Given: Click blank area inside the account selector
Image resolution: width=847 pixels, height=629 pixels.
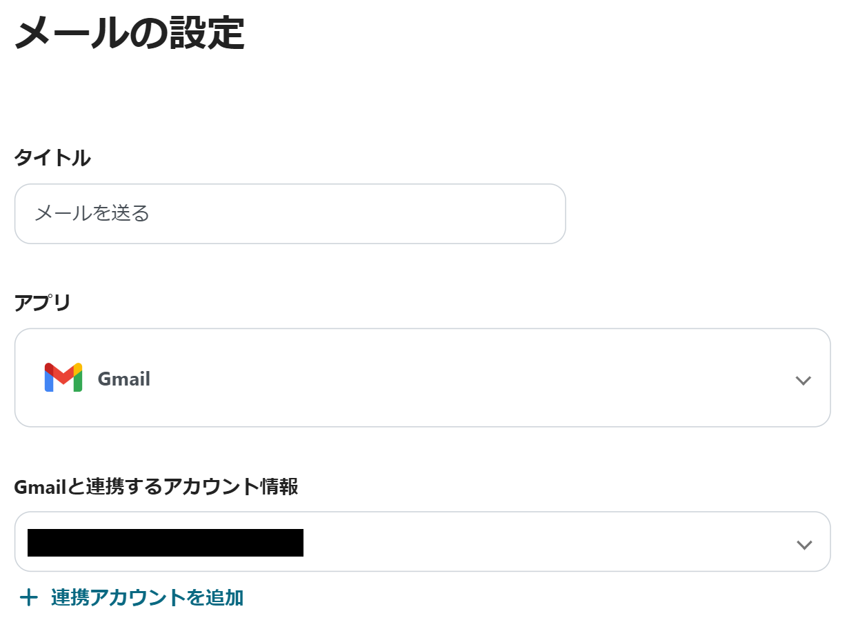Looking at the screenshot, I should click(x=552, y=542).
